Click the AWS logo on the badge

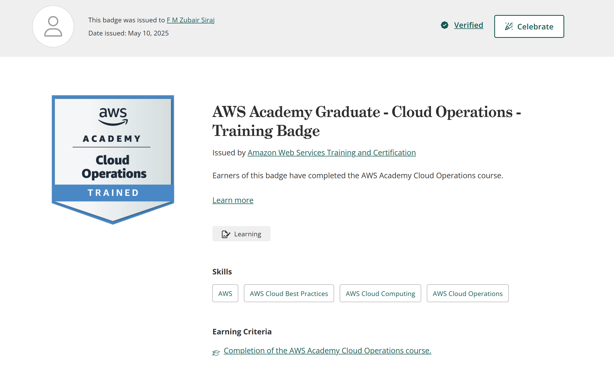pos(113,116)
